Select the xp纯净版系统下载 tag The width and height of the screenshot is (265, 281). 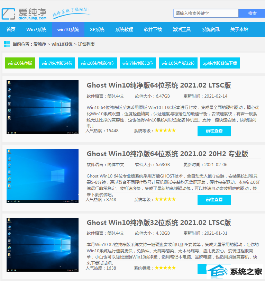(x=220, y=63)
